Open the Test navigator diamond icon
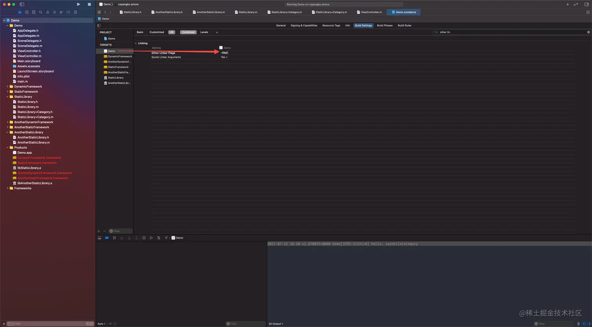Image resolution: width=592 pixels, height=327 pixels. point(54,12)
